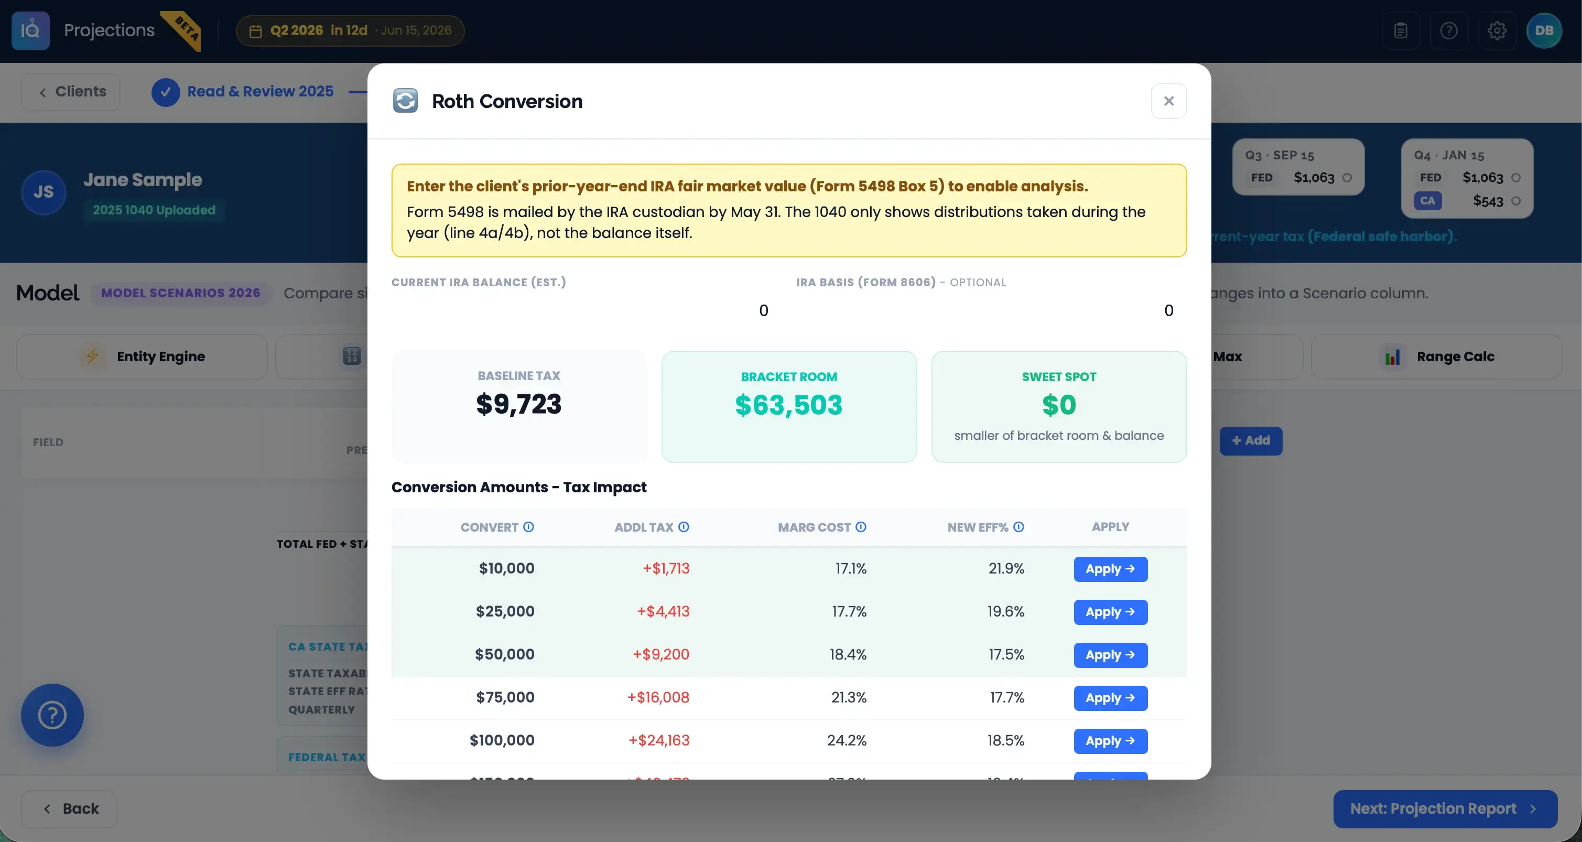1582x842 pixels.
Task: Click the Q3 Sep 15 payment card
Action: [1298, 167]
